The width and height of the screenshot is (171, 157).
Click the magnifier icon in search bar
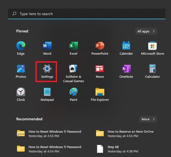point(14,14)
